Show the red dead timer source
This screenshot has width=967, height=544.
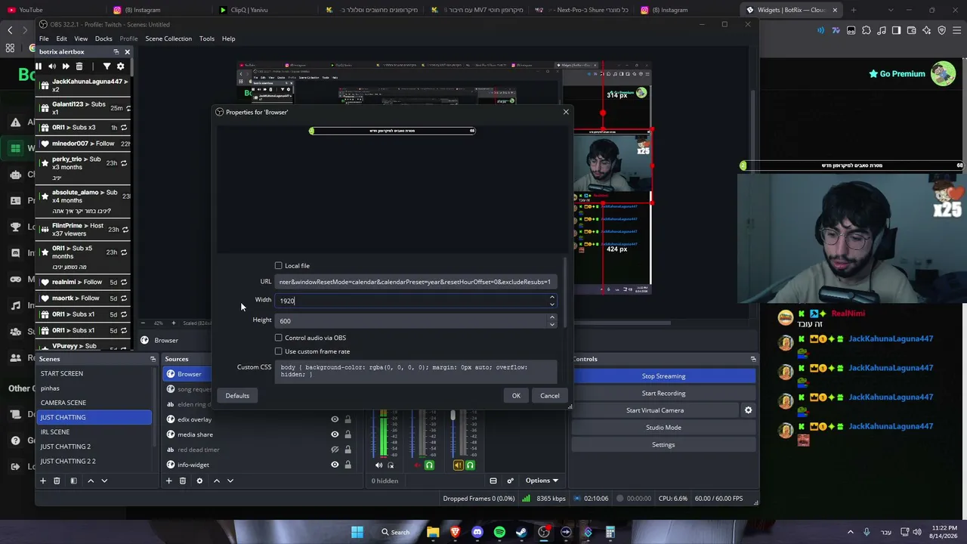pyautogui.click(x=335, y=450)
